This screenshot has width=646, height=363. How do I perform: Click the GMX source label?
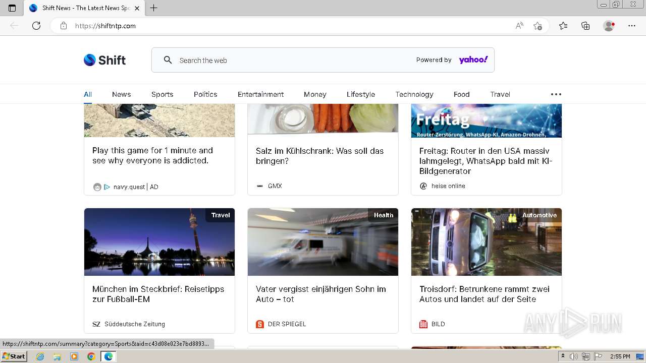coord(275,186)
